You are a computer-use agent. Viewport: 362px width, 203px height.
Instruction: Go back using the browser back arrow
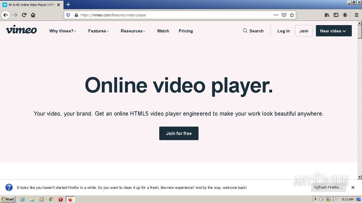6,15
